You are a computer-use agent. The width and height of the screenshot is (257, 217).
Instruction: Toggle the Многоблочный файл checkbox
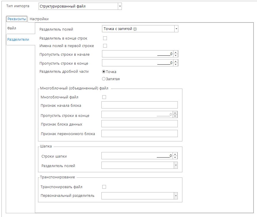click(104, 97)
